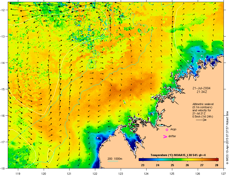
Task: Click longitude axis label 121
Action: 69,173
